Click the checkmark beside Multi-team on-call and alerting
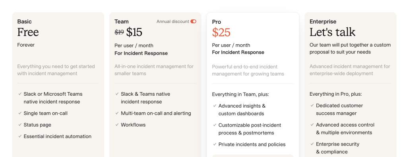This screenshot has width=407, height=157. coord(117,113)
